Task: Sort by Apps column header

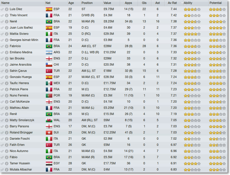Action: coord(129,3)
